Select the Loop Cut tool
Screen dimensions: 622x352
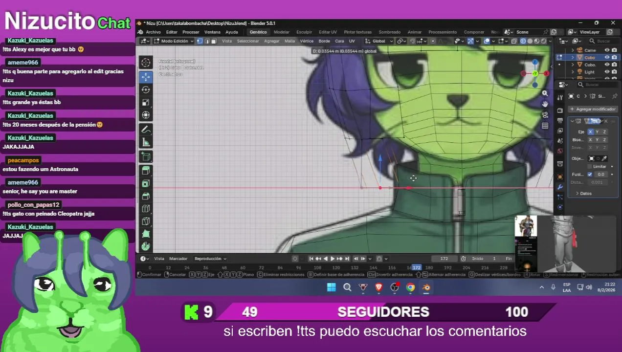pos(145,209)
